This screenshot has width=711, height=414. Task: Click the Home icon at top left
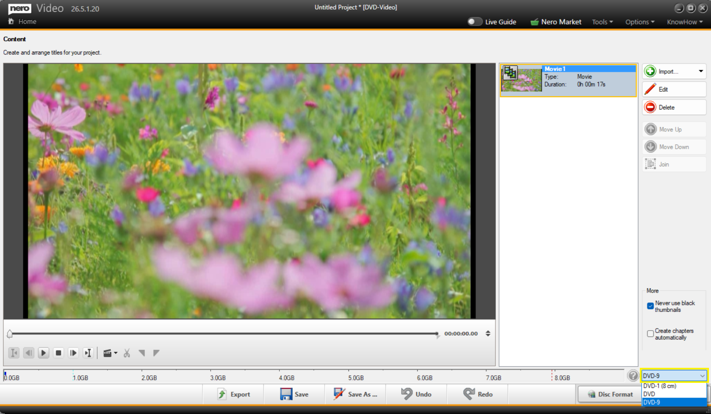[x=11, y=22]
